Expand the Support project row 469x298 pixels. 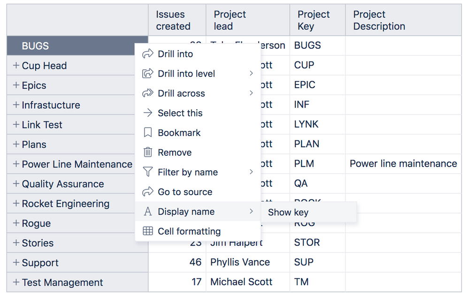pyautogui.click(x=16, y=263)
